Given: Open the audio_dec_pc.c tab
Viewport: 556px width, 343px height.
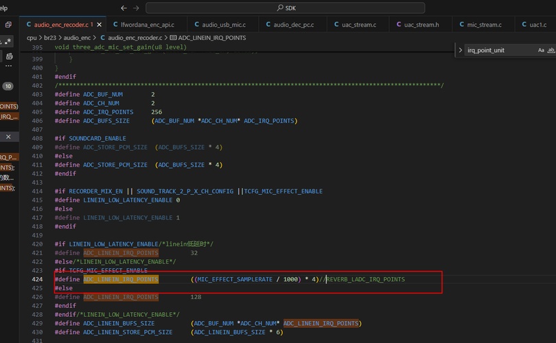Looking at the screenshot, I should coord(294,25).
